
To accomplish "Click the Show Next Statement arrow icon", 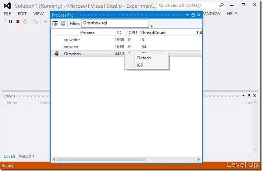I will click(45, 22).
